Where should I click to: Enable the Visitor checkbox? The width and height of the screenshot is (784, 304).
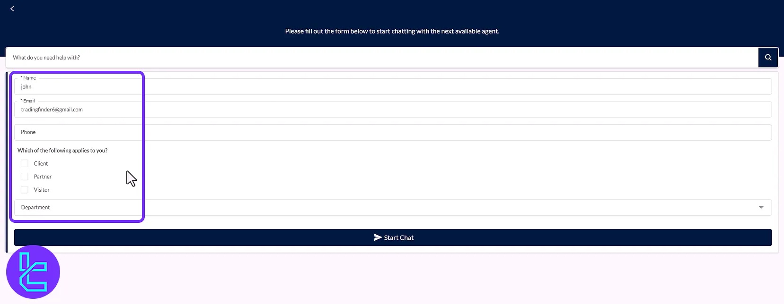(25, 190)
